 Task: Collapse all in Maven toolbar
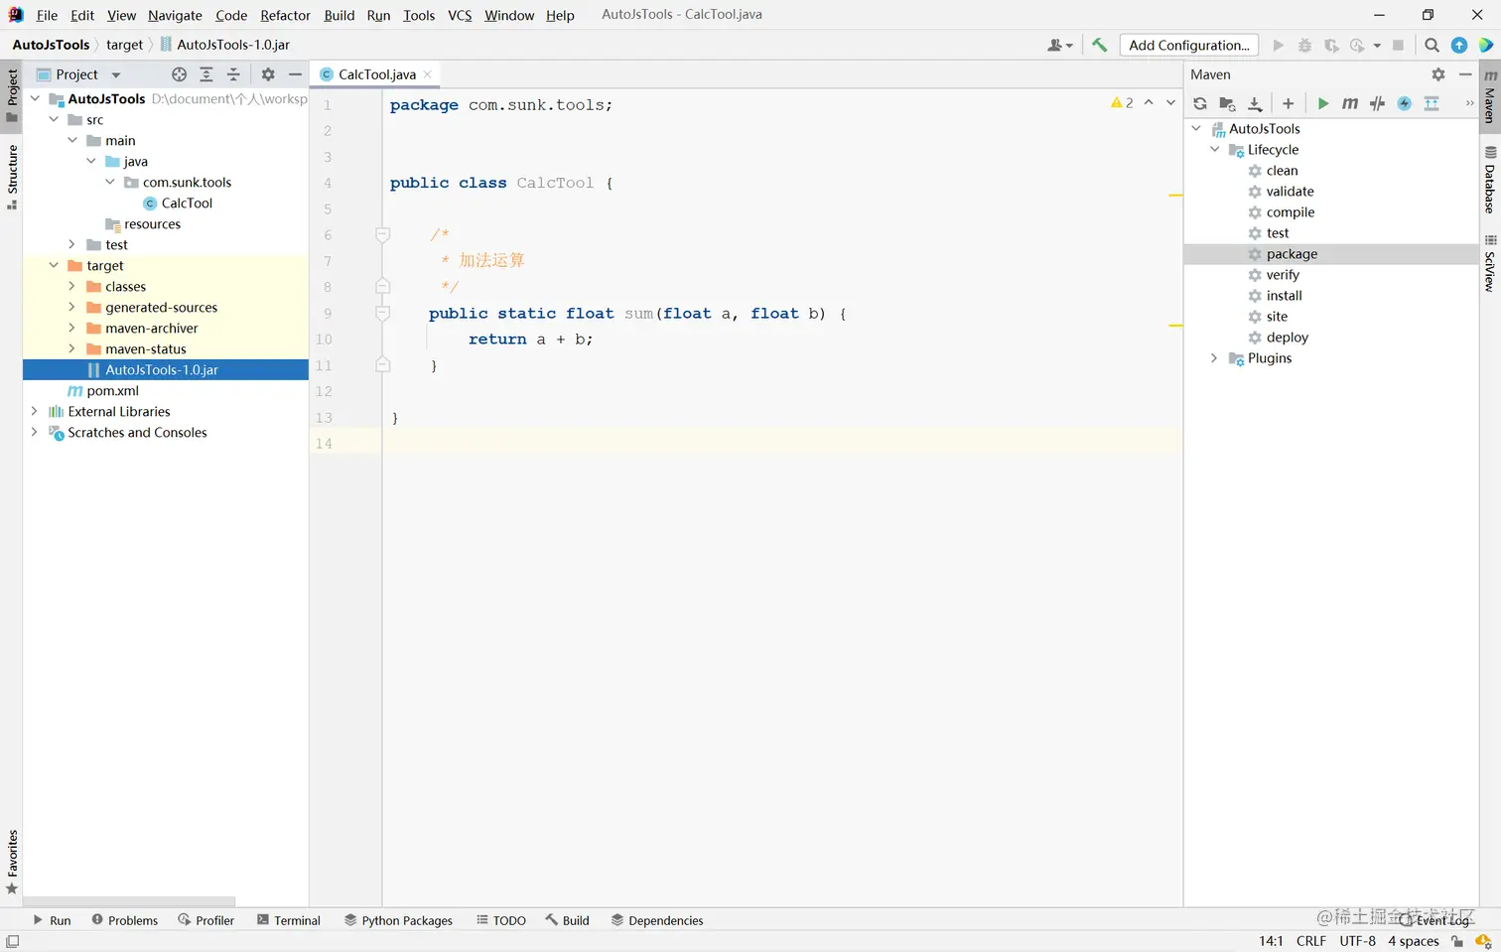[x=1432, y=103]
